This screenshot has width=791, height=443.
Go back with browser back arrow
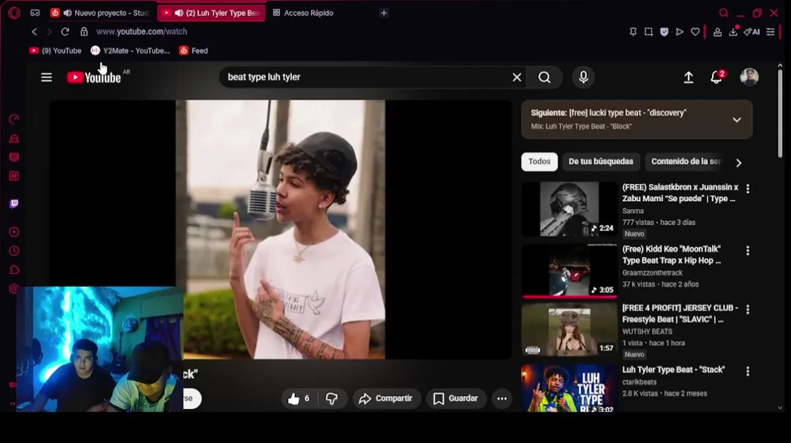tap(34, 31)
